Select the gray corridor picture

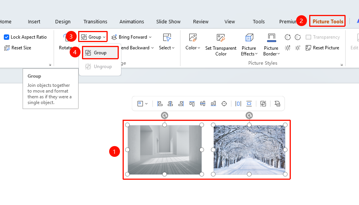(164, 150)
